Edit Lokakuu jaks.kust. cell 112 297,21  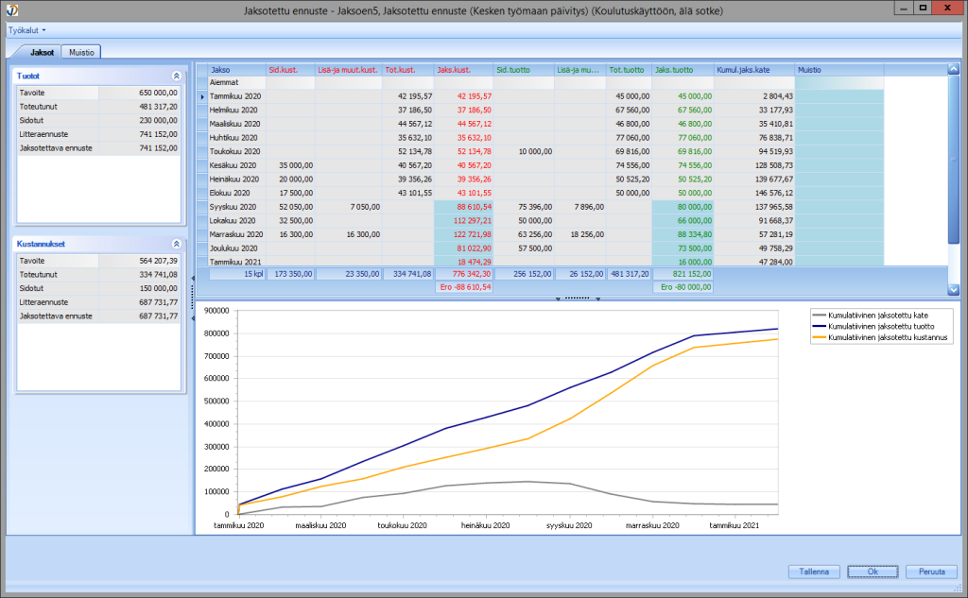coord(463,220)
